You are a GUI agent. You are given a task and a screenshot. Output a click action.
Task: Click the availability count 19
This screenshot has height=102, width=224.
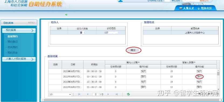tap(171, 82)
